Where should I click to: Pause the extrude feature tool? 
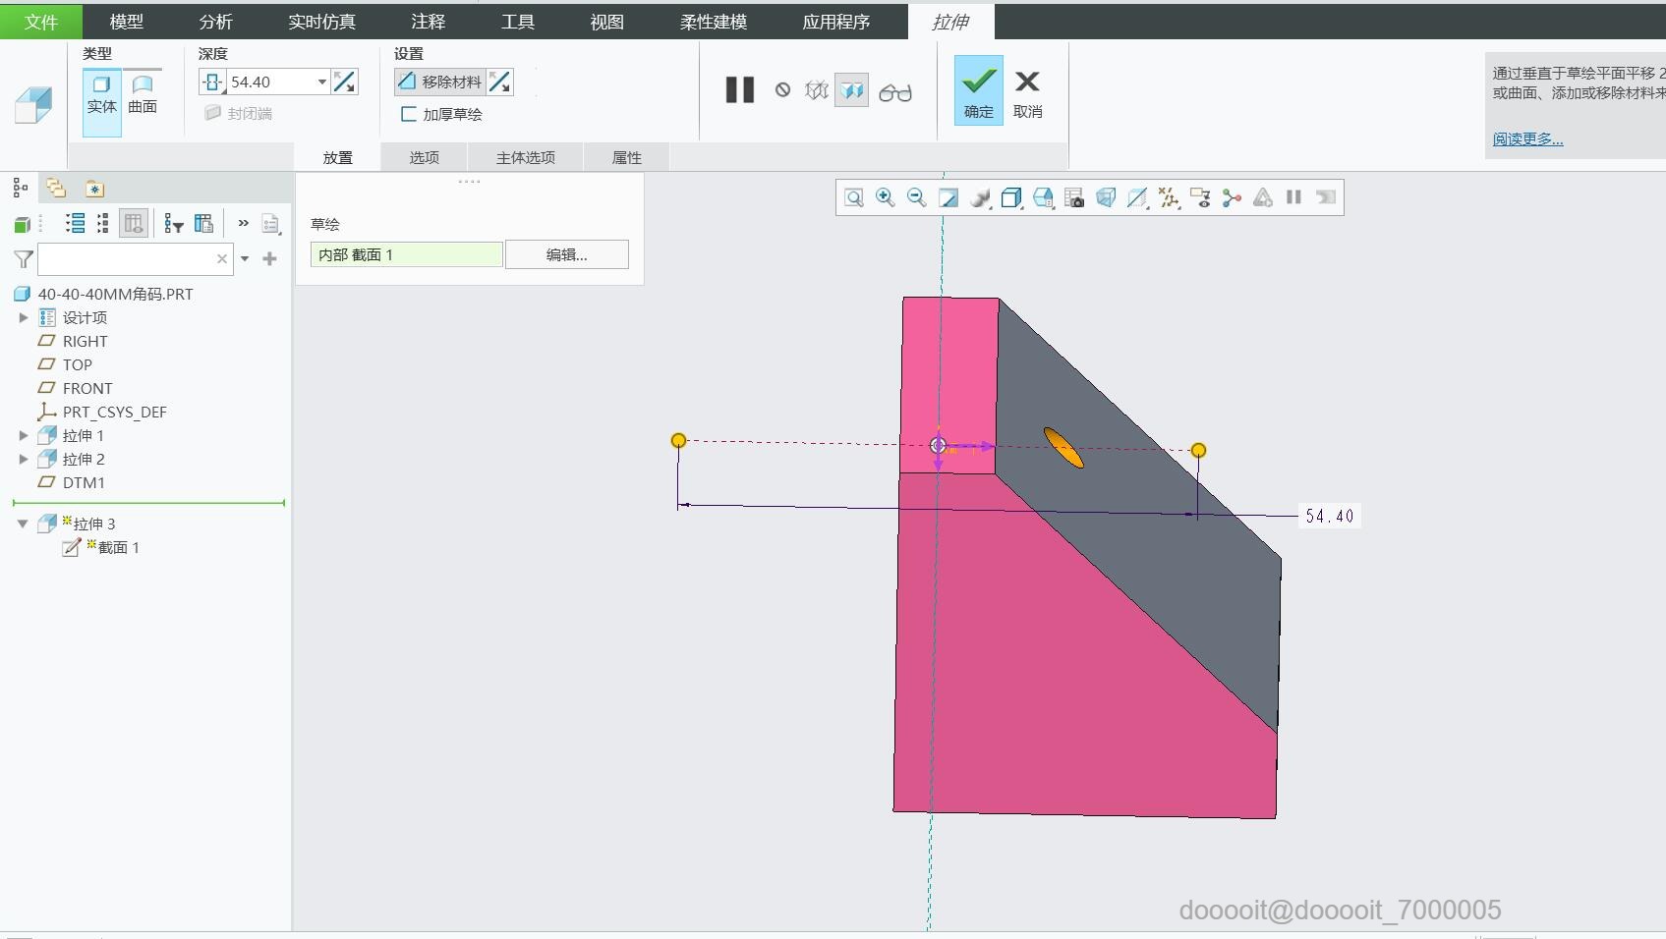tap(739, 90)
